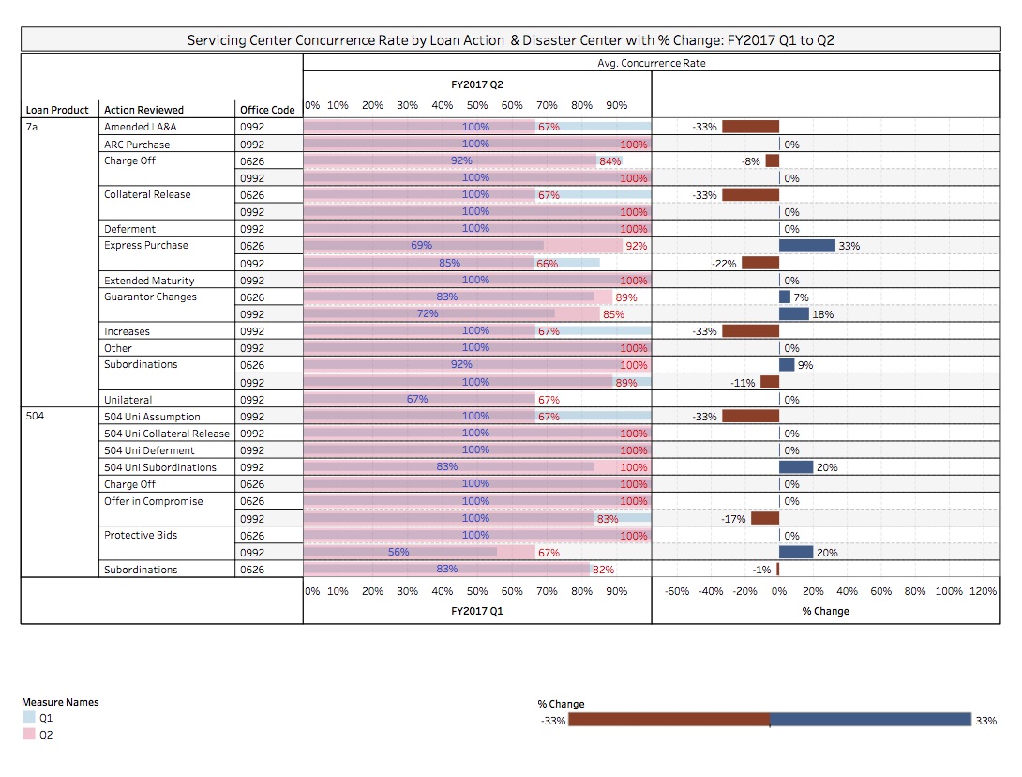Screen dimensions: 1022x777
Task: Click the Protective Bids action label
Action: point(141,535)
